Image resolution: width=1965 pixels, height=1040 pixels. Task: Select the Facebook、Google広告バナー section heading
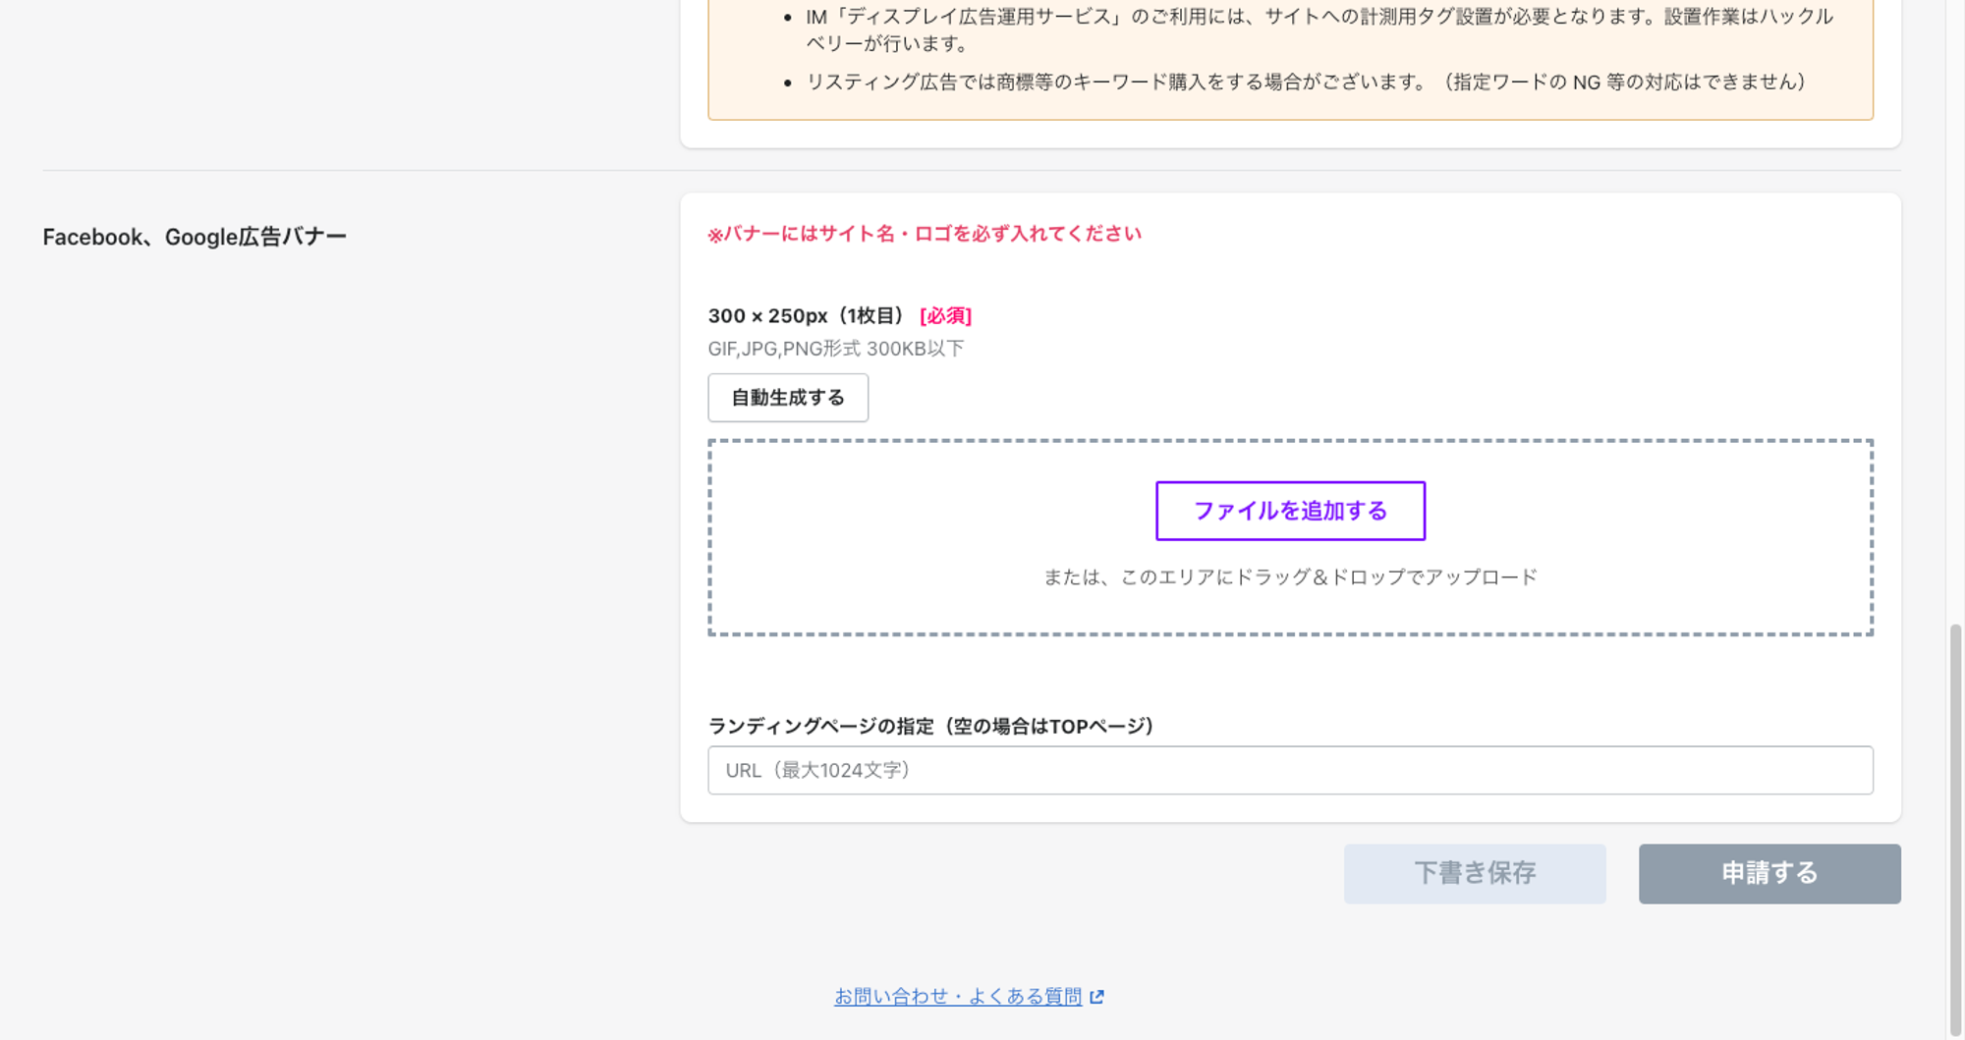coord(195,237)
